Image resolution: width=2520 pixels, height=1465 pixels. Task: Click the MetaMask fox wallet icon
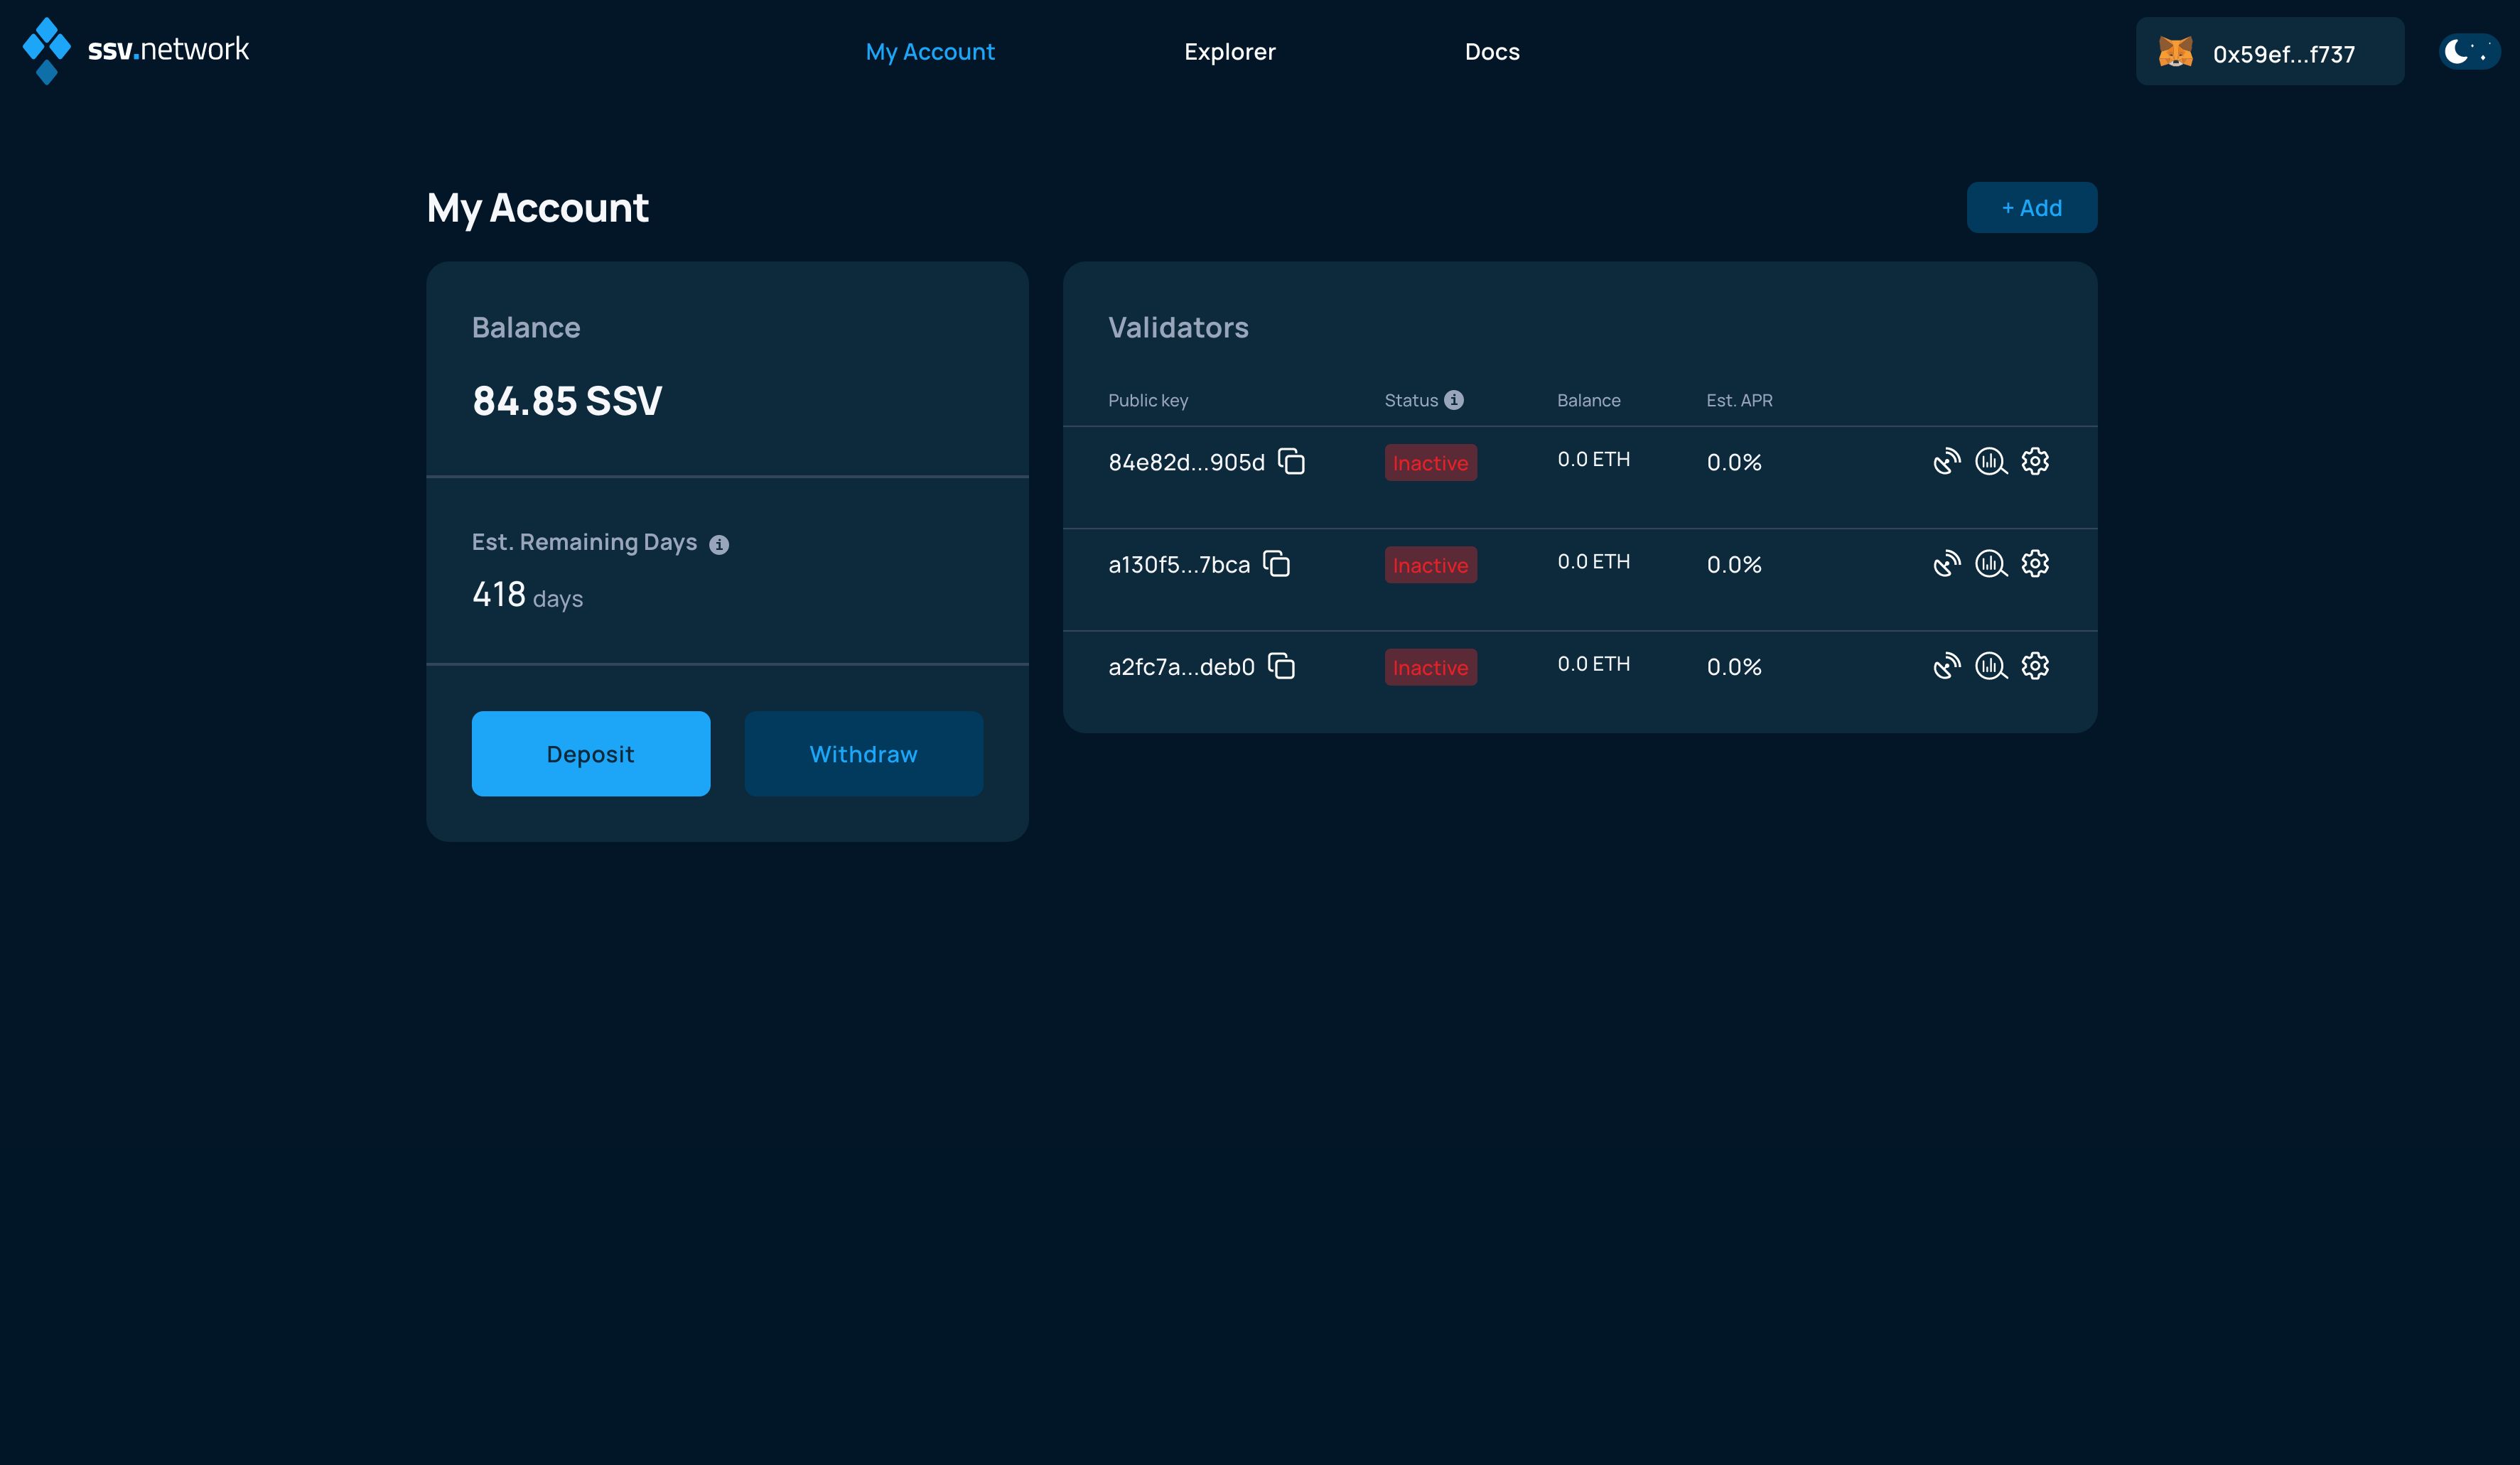tap(2175, 52)
